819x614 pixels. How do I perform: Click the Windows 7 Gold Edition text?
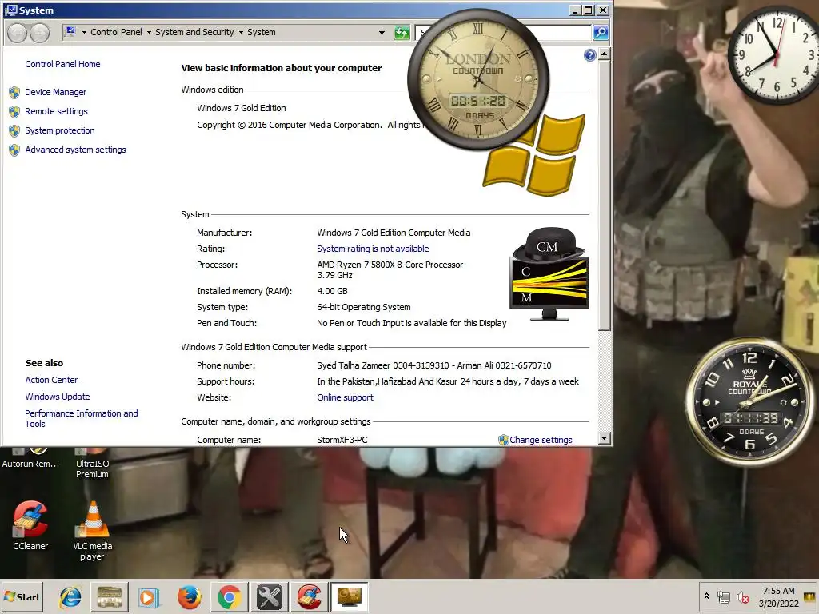[x=242, y=108]
